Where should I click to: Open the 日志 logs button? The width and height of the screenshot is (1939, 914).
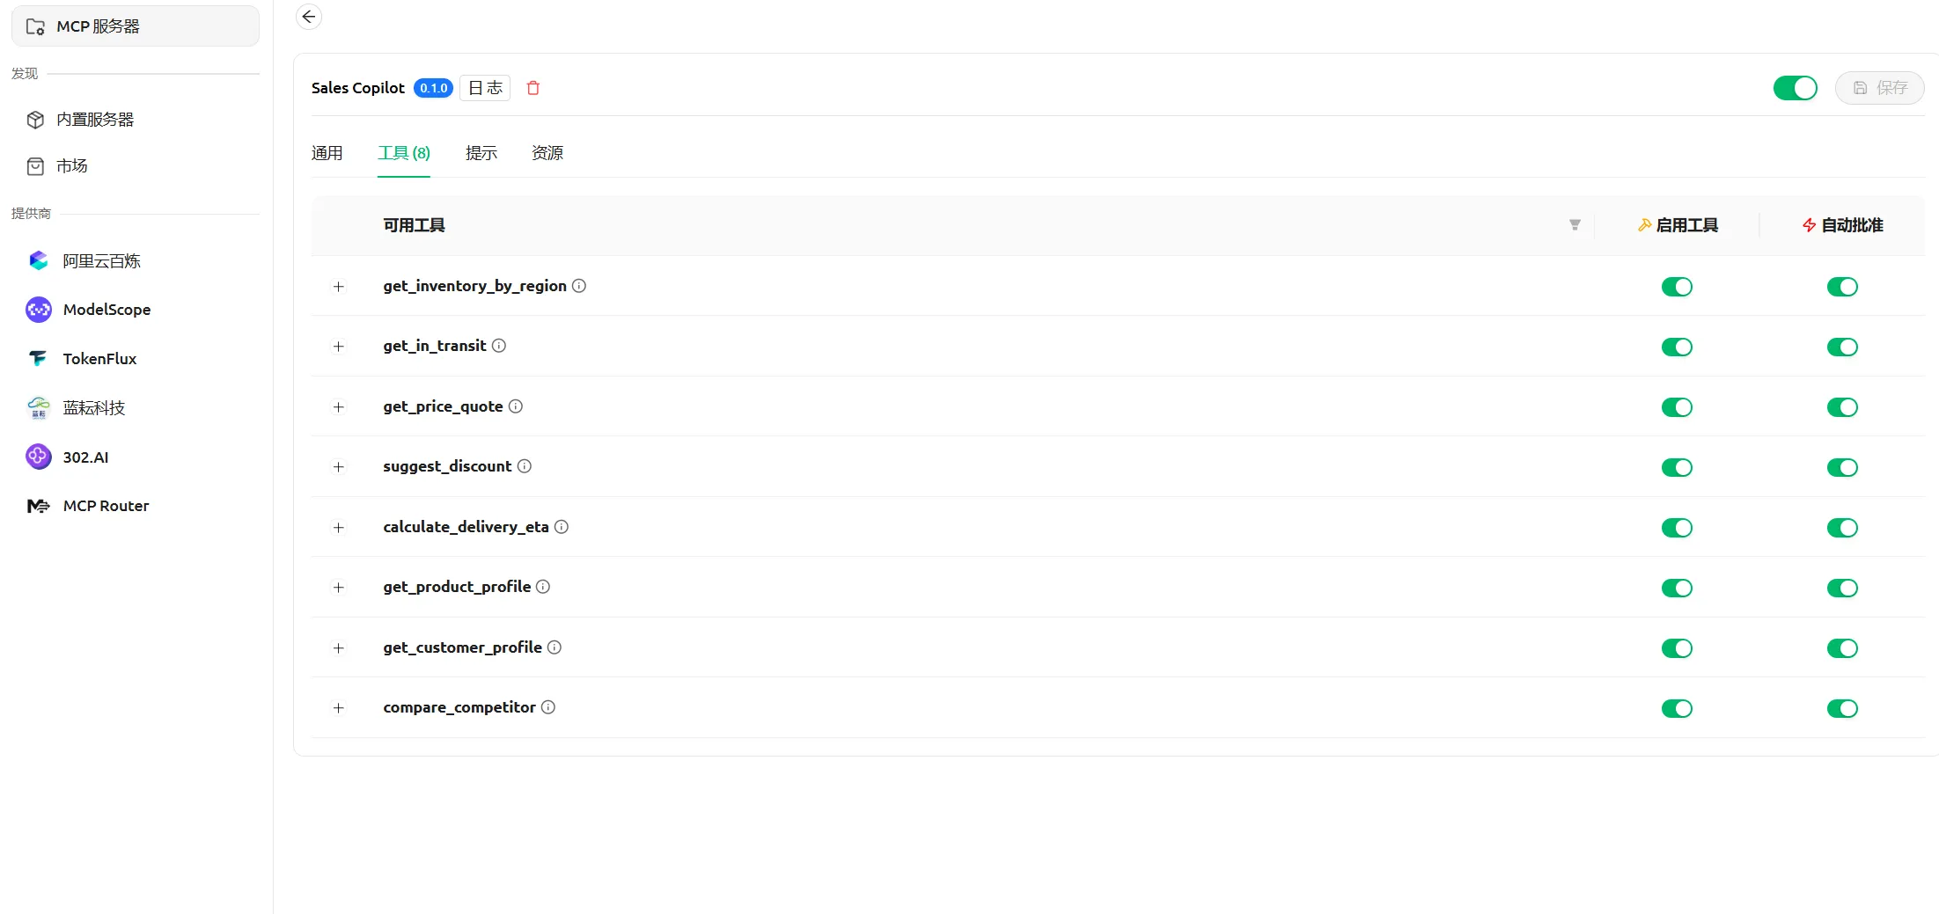tap(485, 88)
